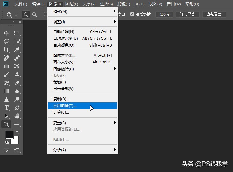Close the toolbox panel

pos(20,22)
